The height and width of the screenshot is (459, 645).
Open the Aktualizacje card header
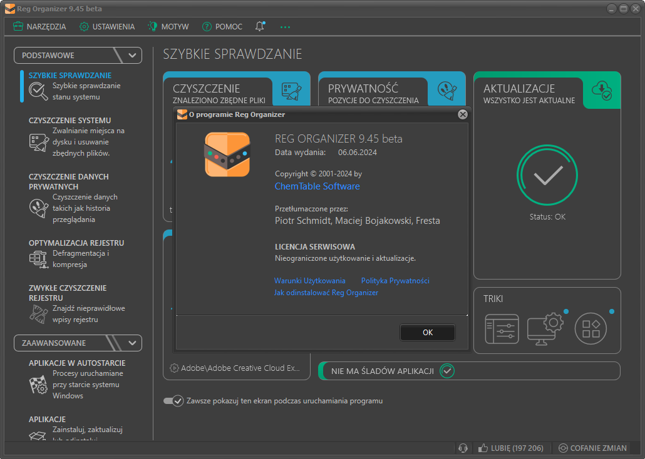[529, 94]
